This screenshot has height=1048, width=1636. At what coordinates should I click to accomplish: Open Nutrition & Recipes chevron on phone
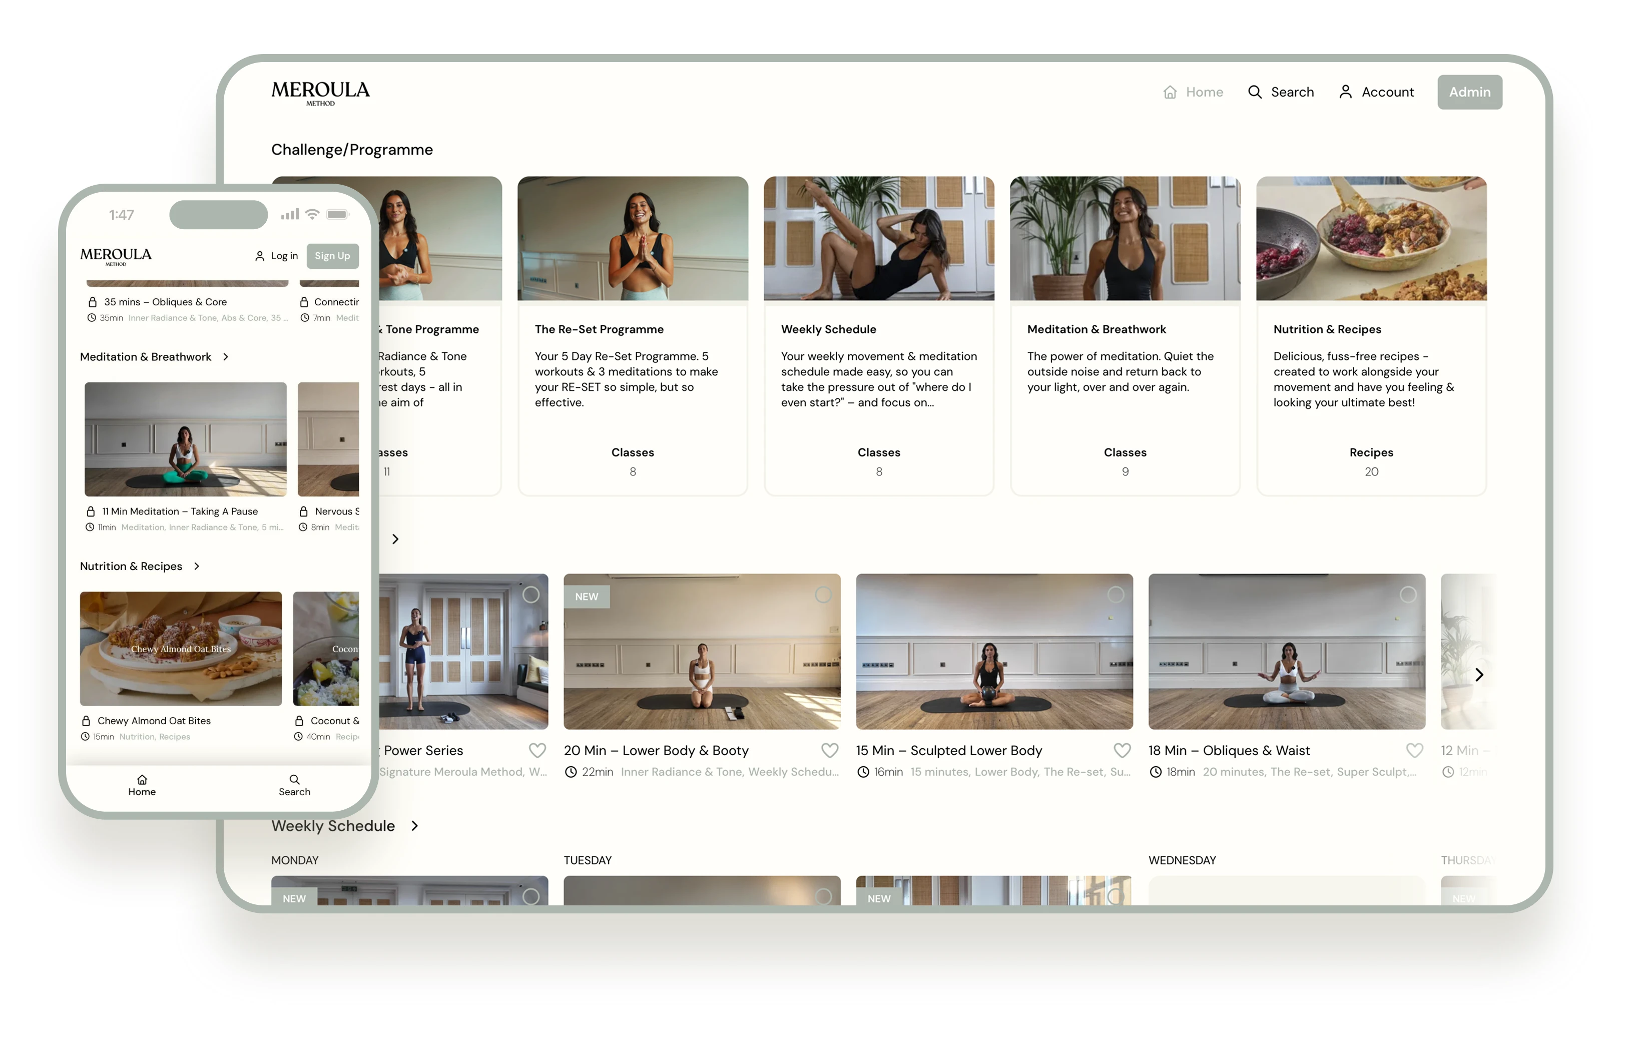tap(197, 566)
